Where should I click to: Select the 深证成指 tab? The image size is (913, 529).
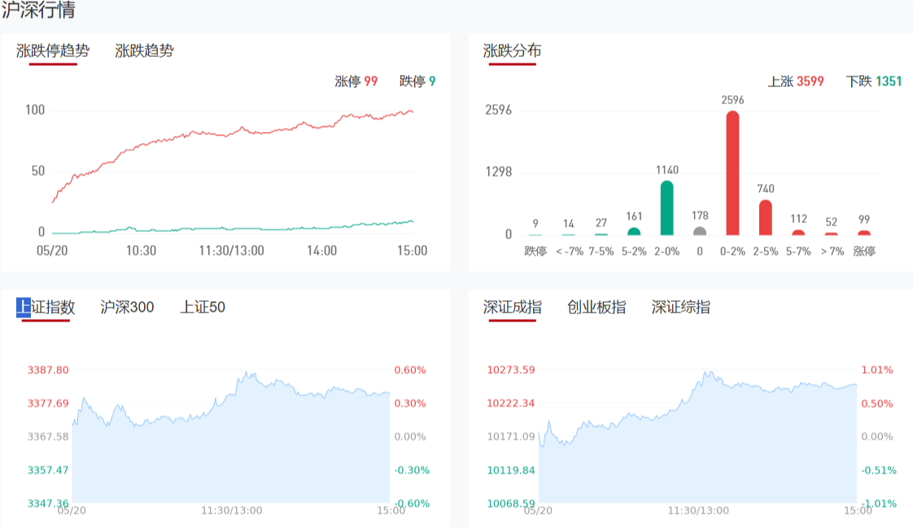(x=513, y=307)
